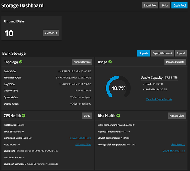Image resolution: width=190 pixels, height=171 pixels.
Task: Click the Import Pool button
Action: (x=150, y=5)
